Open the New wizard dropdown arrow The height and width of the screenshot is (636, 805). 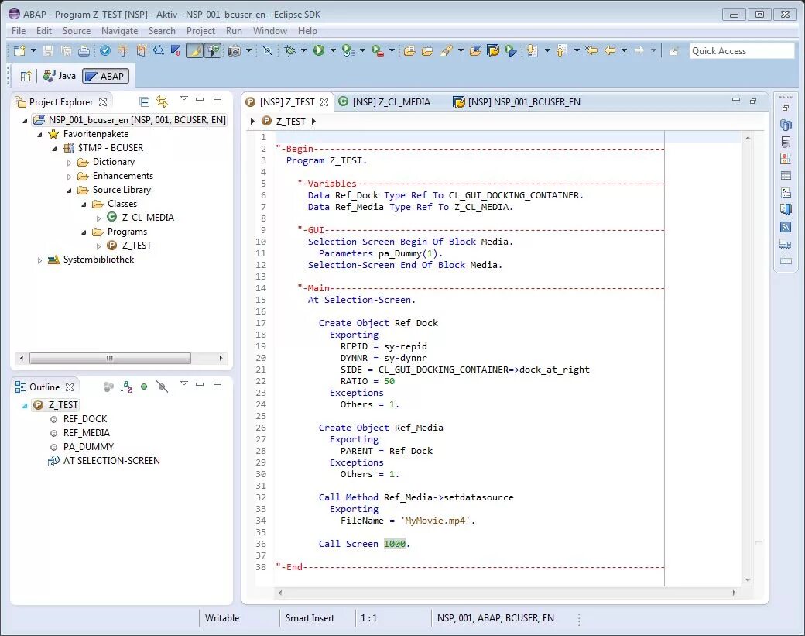tap(33, 50)
